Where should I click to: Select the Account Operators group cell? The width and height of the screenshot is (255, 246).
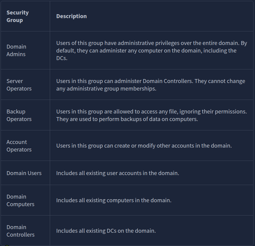19,146
